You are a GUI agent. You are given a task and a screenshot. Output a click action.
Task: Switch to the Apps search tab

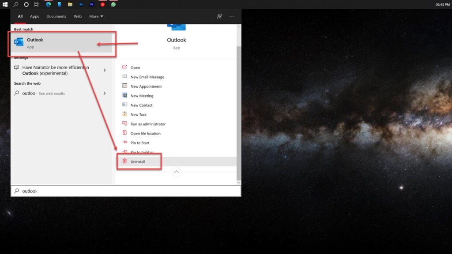[34, 16]
